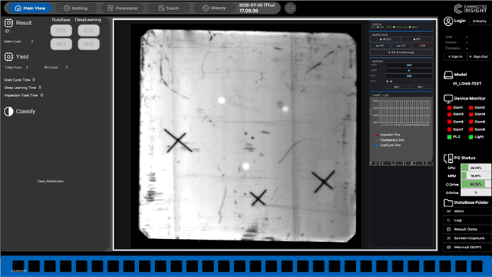The image size is (492, 277).
Task: Click the Login user avatar icon
Action: [x=448, y=21]
